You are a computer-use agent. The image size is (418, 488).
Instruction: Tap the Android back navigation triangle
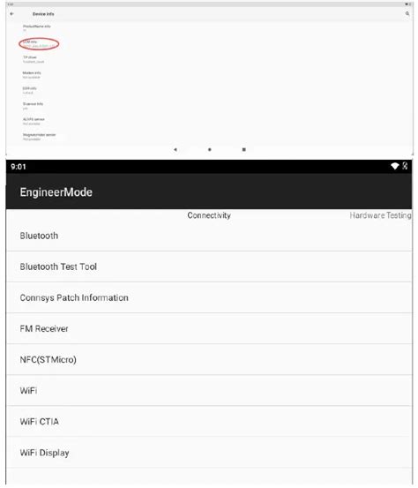click(x=175, y=149)
